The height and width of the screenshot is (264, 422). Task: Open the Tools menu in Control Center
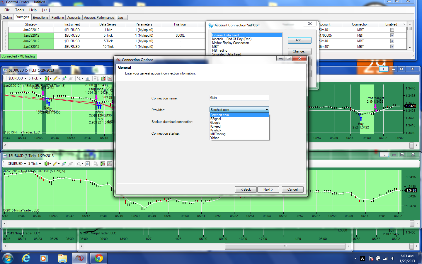[x=20, y=10]
